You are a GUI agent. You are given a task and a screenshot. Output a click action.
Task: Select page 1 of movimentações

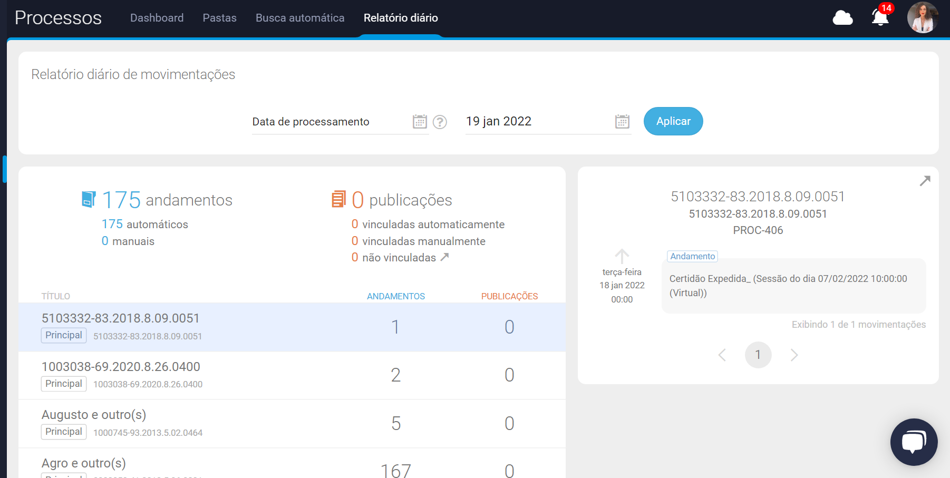(758, 355)
